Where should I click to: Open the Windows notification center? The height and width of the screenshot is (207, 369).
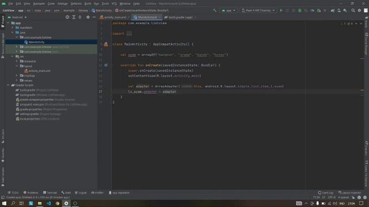[362, 204]
